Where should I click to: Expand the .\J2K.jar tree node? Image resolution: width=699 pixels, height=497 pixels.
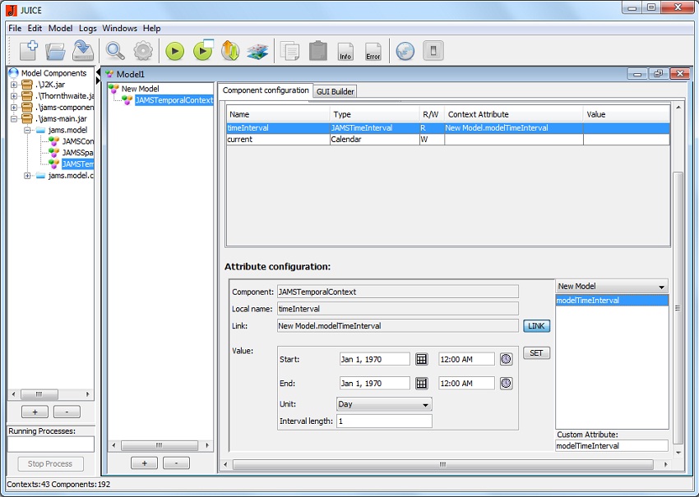pos(14,85)
